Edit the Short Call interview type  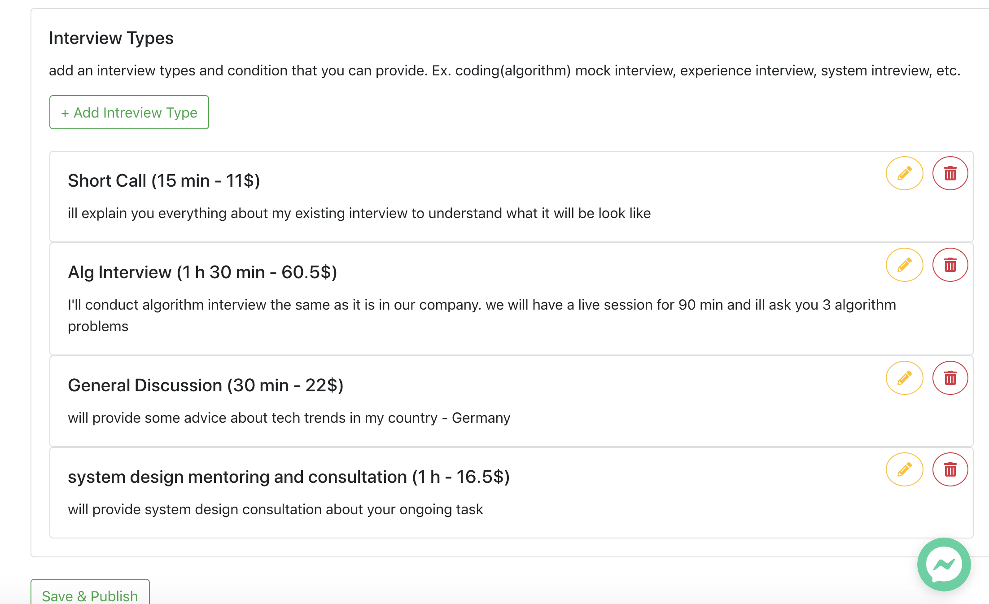point(904,173)
